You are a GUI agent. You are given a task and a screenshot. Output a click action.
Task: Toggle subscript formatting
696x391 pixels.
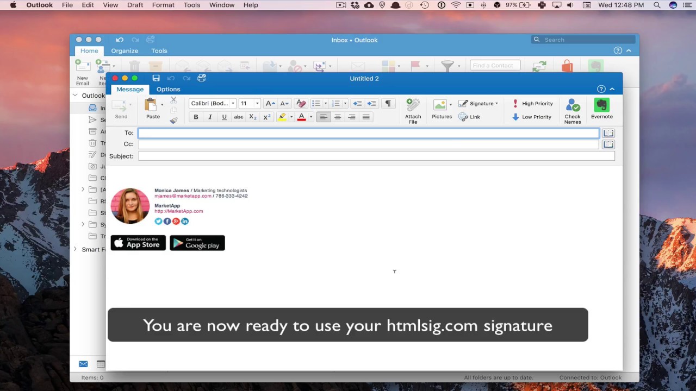pyautogui.click(x=252, y=117)
